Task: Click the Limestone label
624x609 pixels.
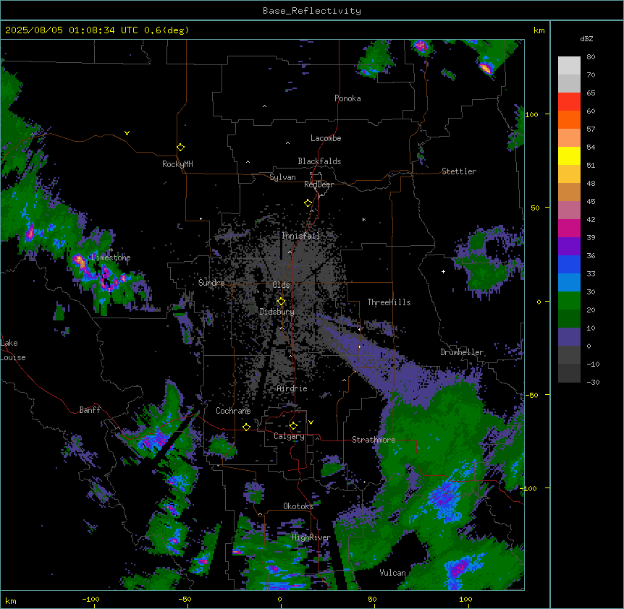Action: pyautogui.click(x=111, y=257)
